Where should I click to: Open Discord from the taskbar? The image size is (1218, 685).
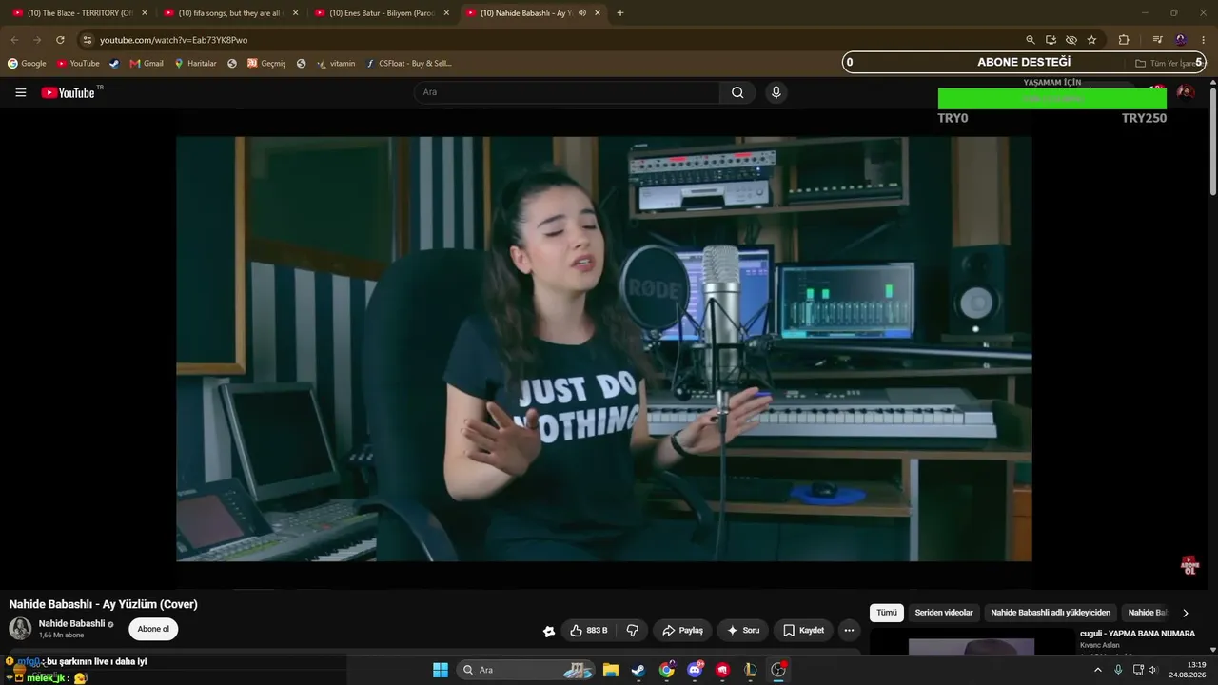click(x=695, y=670)
